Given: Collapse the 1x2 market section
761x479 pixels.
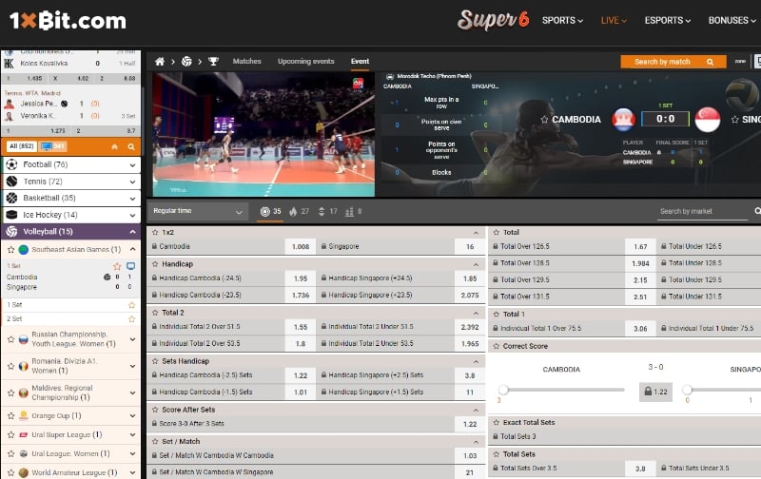Looking at the screenshot, I should 476,233.
